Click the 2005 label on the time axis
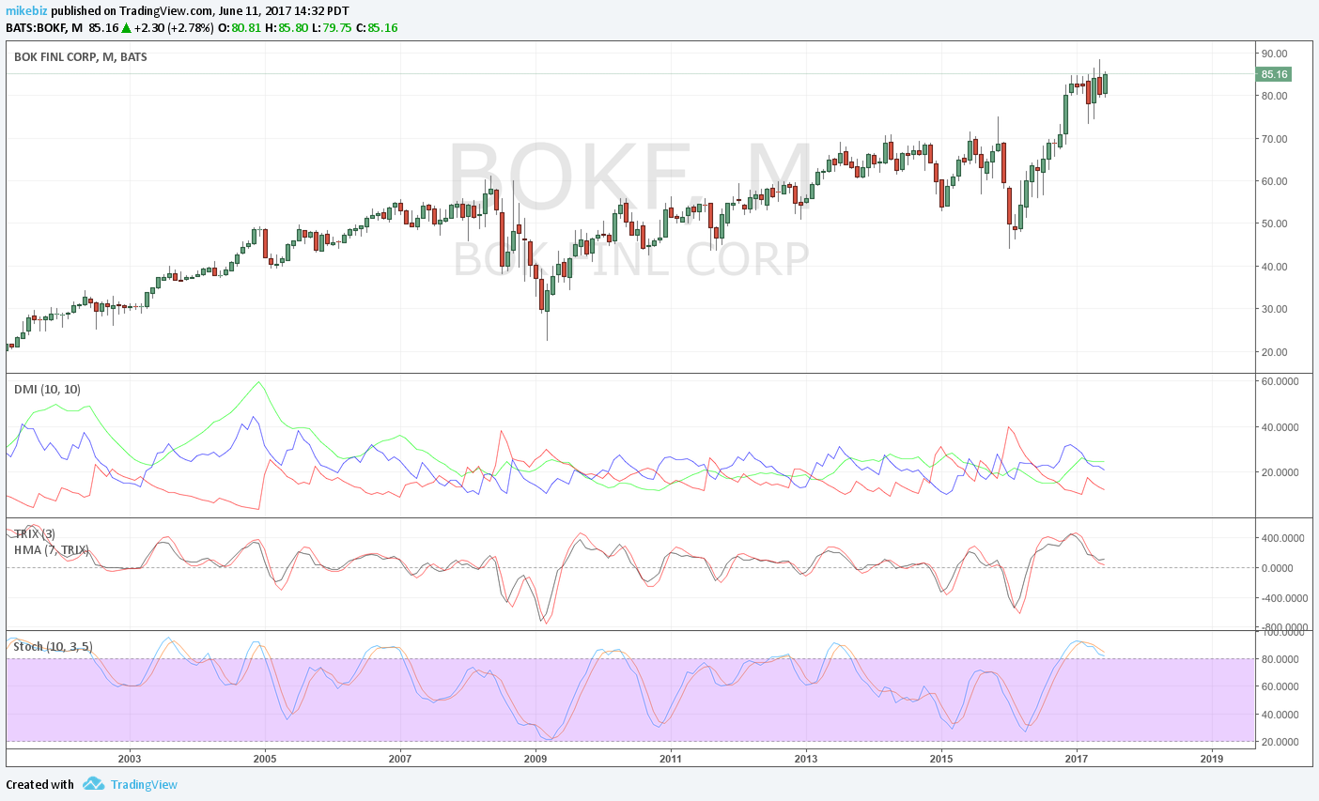The width and height of the screenshot is (1319, 801). [x=265, y=758]
